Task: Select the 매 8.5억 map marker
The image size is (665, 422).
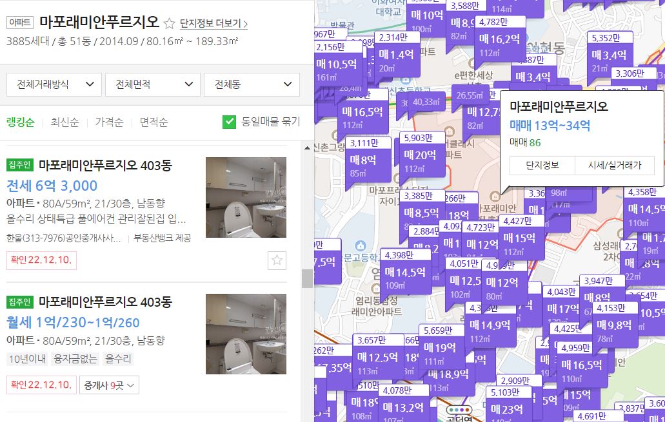Action: coord(422,213)
